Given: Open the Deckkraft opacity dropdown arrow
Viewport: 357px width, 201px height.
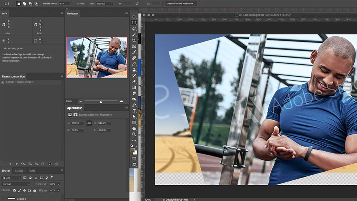Looking at the screenshot, I should pos(59,184).
